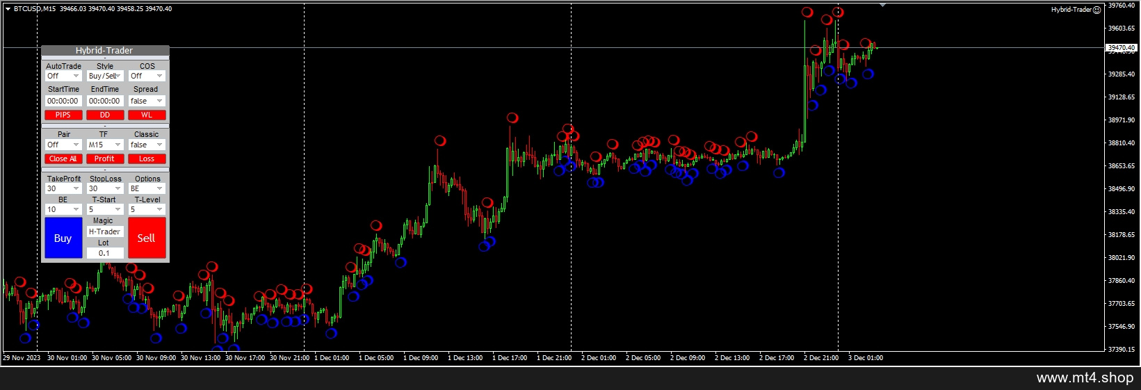Expand the TakeProfit dropdown
Screen dimensions: 1141x390
click(x=63, y=188)
